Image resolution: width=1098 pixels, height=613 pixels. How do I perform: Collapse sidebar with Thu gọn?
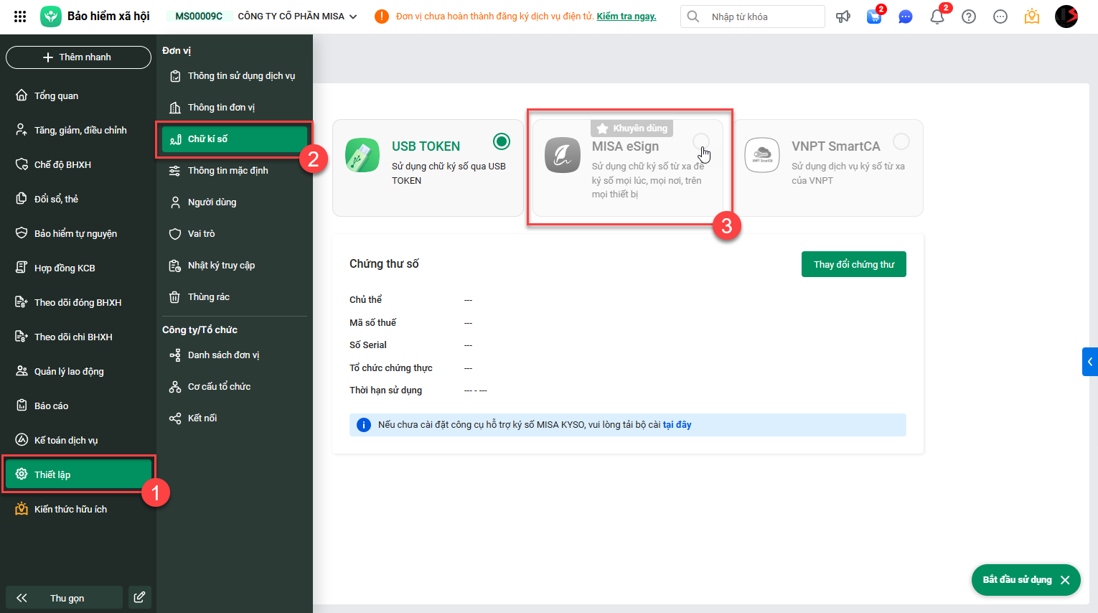[x=65, y=598]
